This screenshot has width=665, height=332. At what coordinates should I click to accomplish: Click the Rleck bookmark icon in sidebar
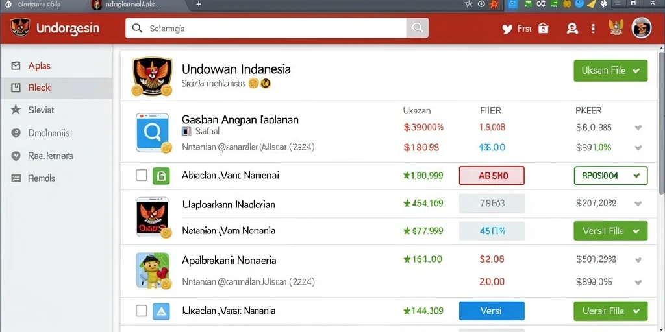pos(16,88)
